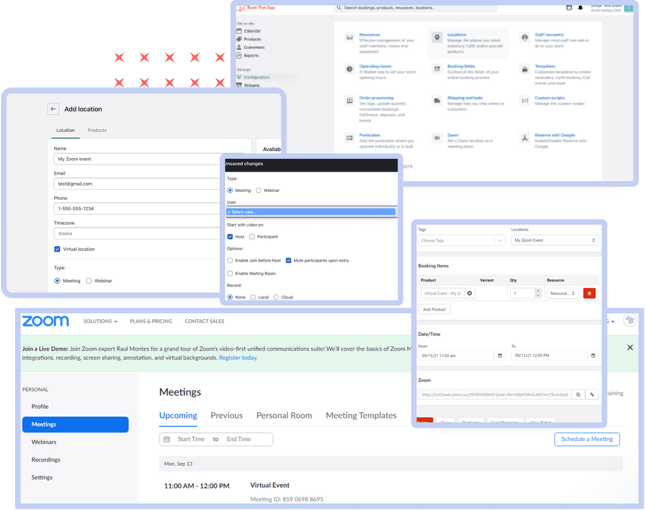Enable the Waiting Room option
This screenshot has height=511, width=645.
coord(230,274)
